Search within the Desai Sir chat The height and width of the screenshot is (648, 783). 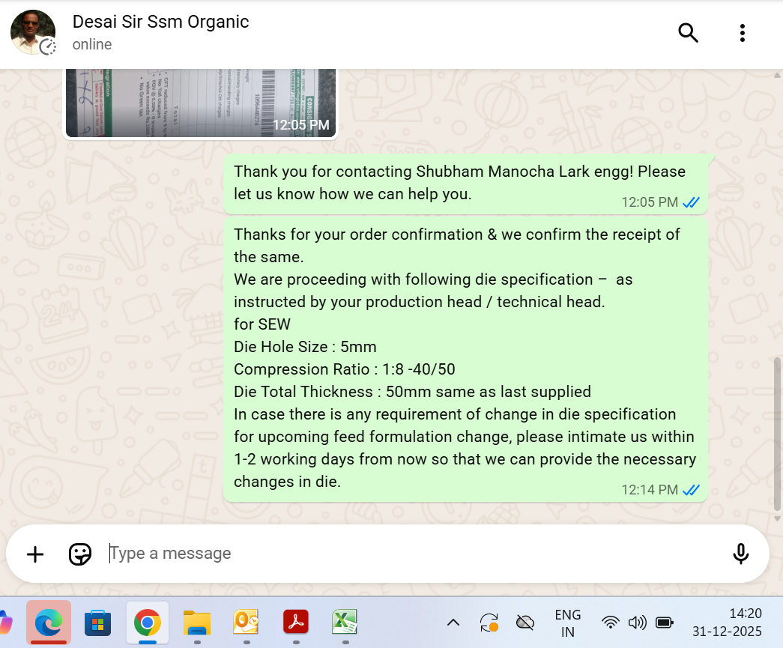(688, 33)
